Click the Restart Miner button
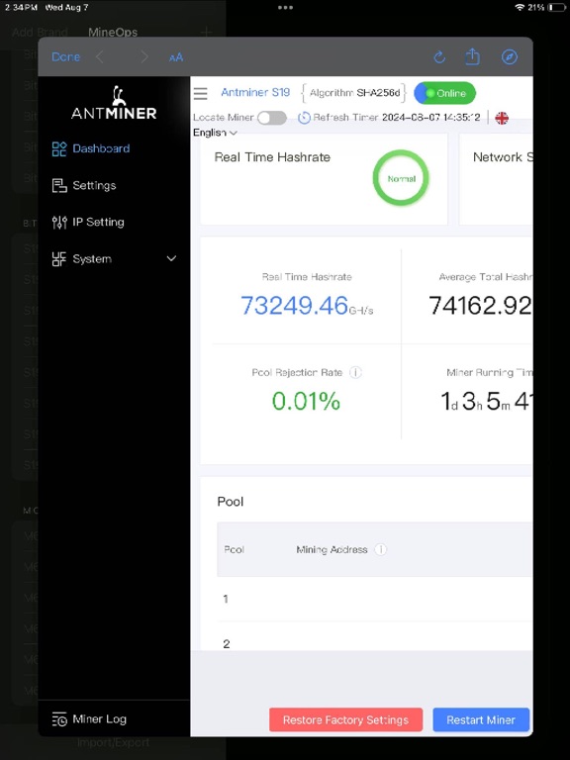The image size is (570, 760). pos(481,719)
